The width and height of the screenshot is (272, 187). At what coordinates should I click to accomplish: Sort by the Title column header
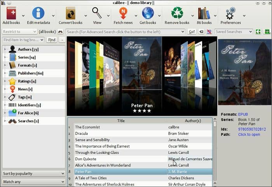pos(121,121)
